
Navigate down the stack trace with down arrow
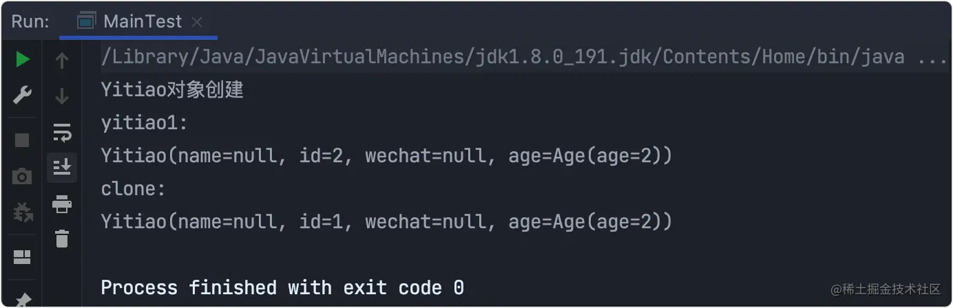(x=62, y=96)
